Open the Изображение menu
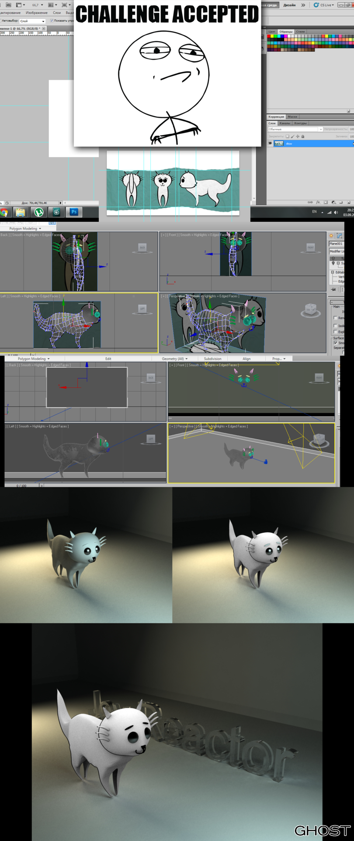The height and width of the screenshot is (841, 354). (x=37, y=13)
